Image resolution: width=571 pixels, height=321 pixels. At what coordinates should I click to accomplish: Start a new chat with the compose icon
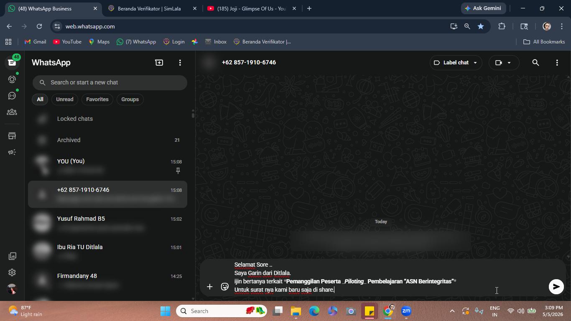pyautogui.click(x=159, y=63)
